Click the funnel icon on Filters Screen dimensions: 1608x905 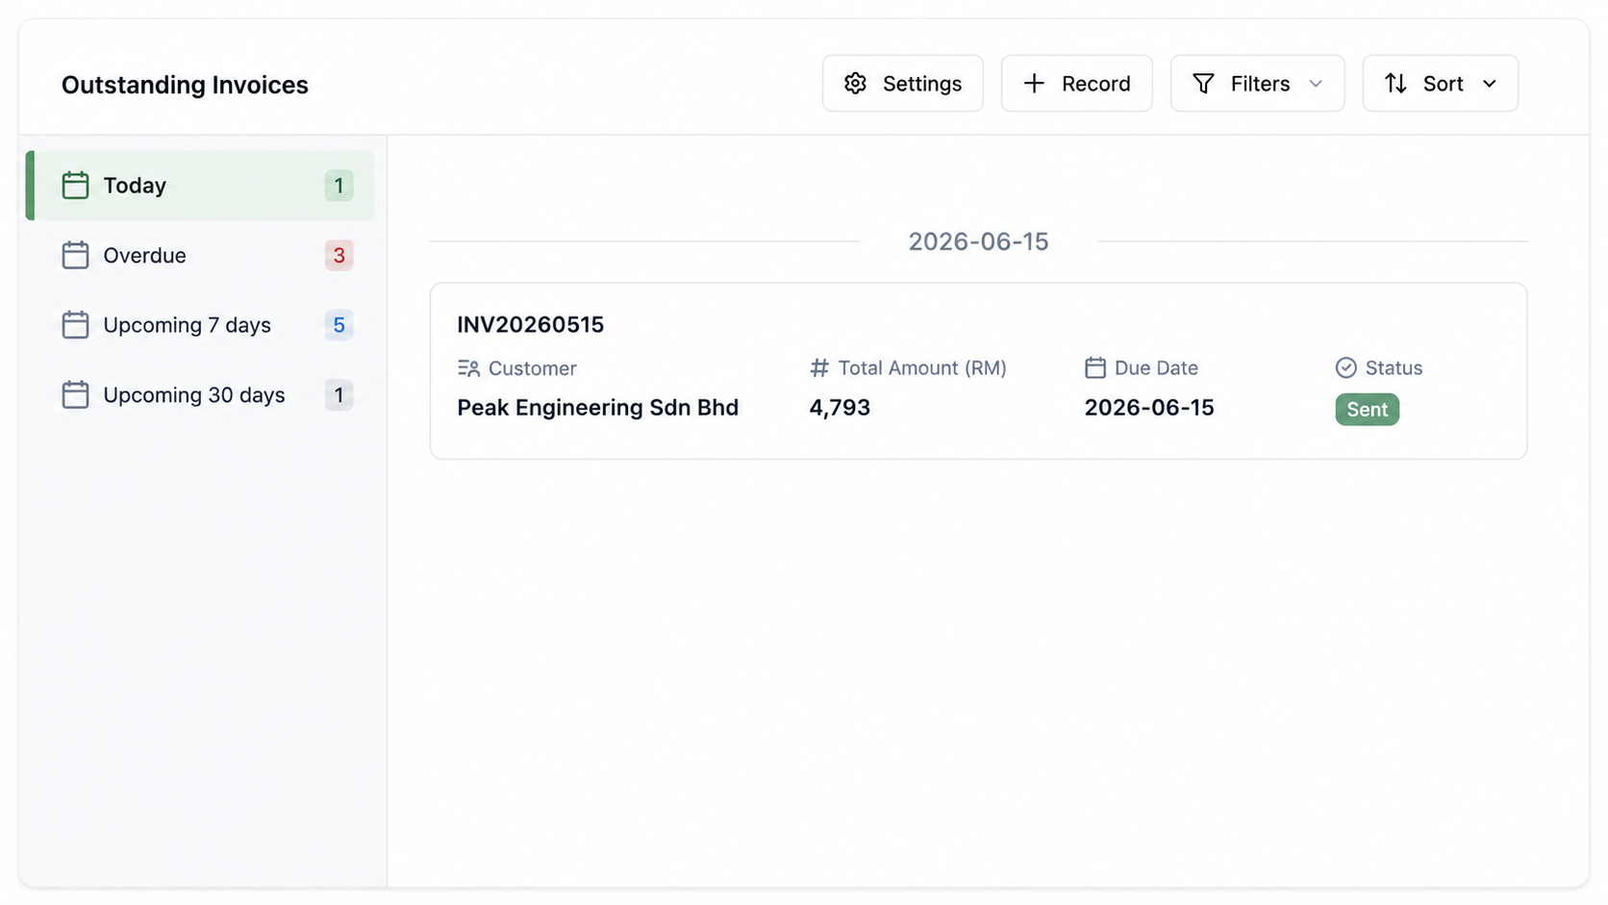(1203, 84)
